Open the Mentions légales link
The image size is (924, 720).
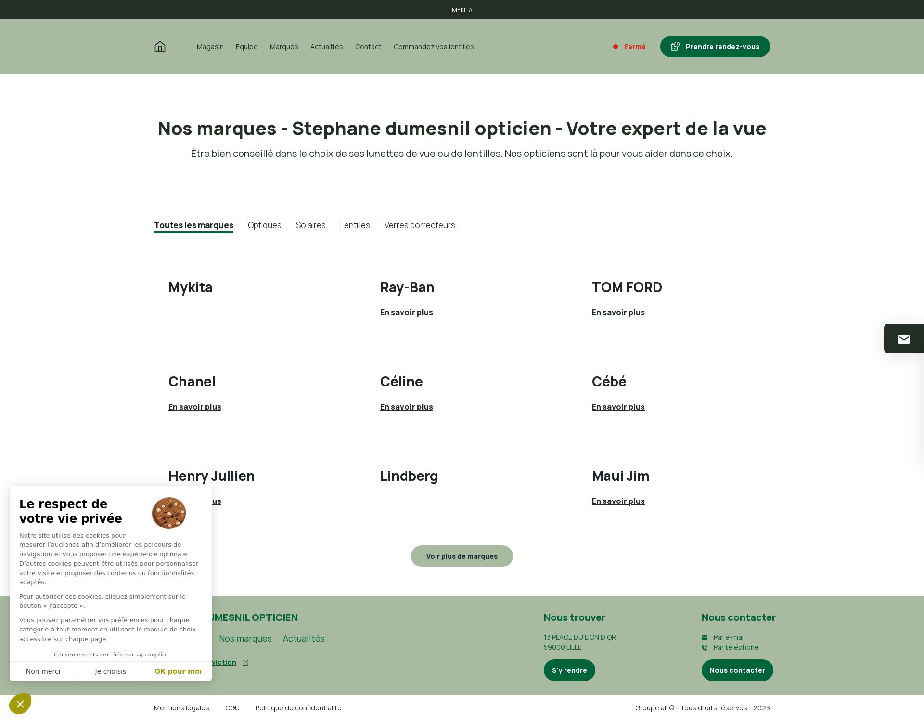tap(181, 708)
